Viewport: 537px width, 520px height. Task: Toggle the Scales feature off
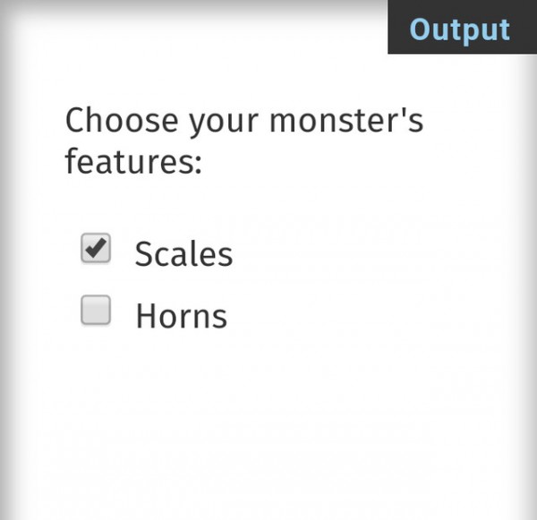click(96, 249)
